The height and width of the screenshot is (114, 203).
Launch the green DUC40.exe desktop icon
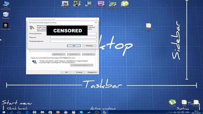pos(125,4)
